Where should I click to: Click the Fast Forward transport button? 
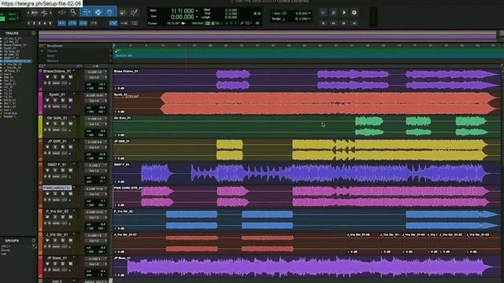tap(343, 23)
